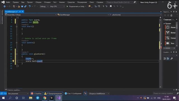The width and height of the screenshot is (179, 101).
Task: Collapse the Проект section in Team Explorer
Action: click(x=164, y=24)
